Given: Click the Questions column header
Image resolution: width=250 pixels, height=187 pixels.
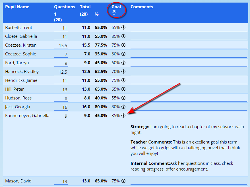Looking at the screenshot, I should tap(65, 7).
